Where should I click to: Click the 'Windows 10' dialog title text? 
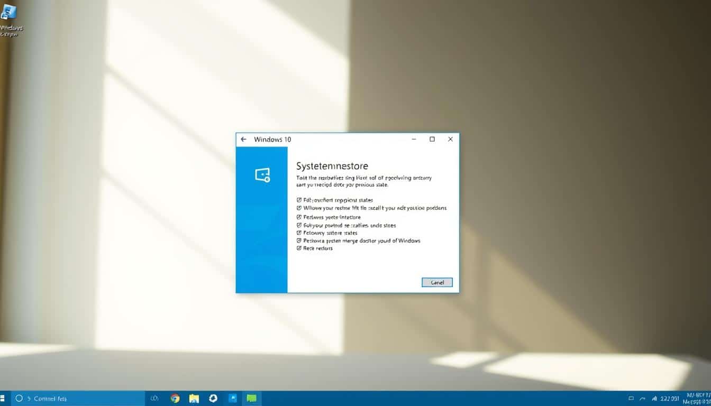[x=272, y=140]
